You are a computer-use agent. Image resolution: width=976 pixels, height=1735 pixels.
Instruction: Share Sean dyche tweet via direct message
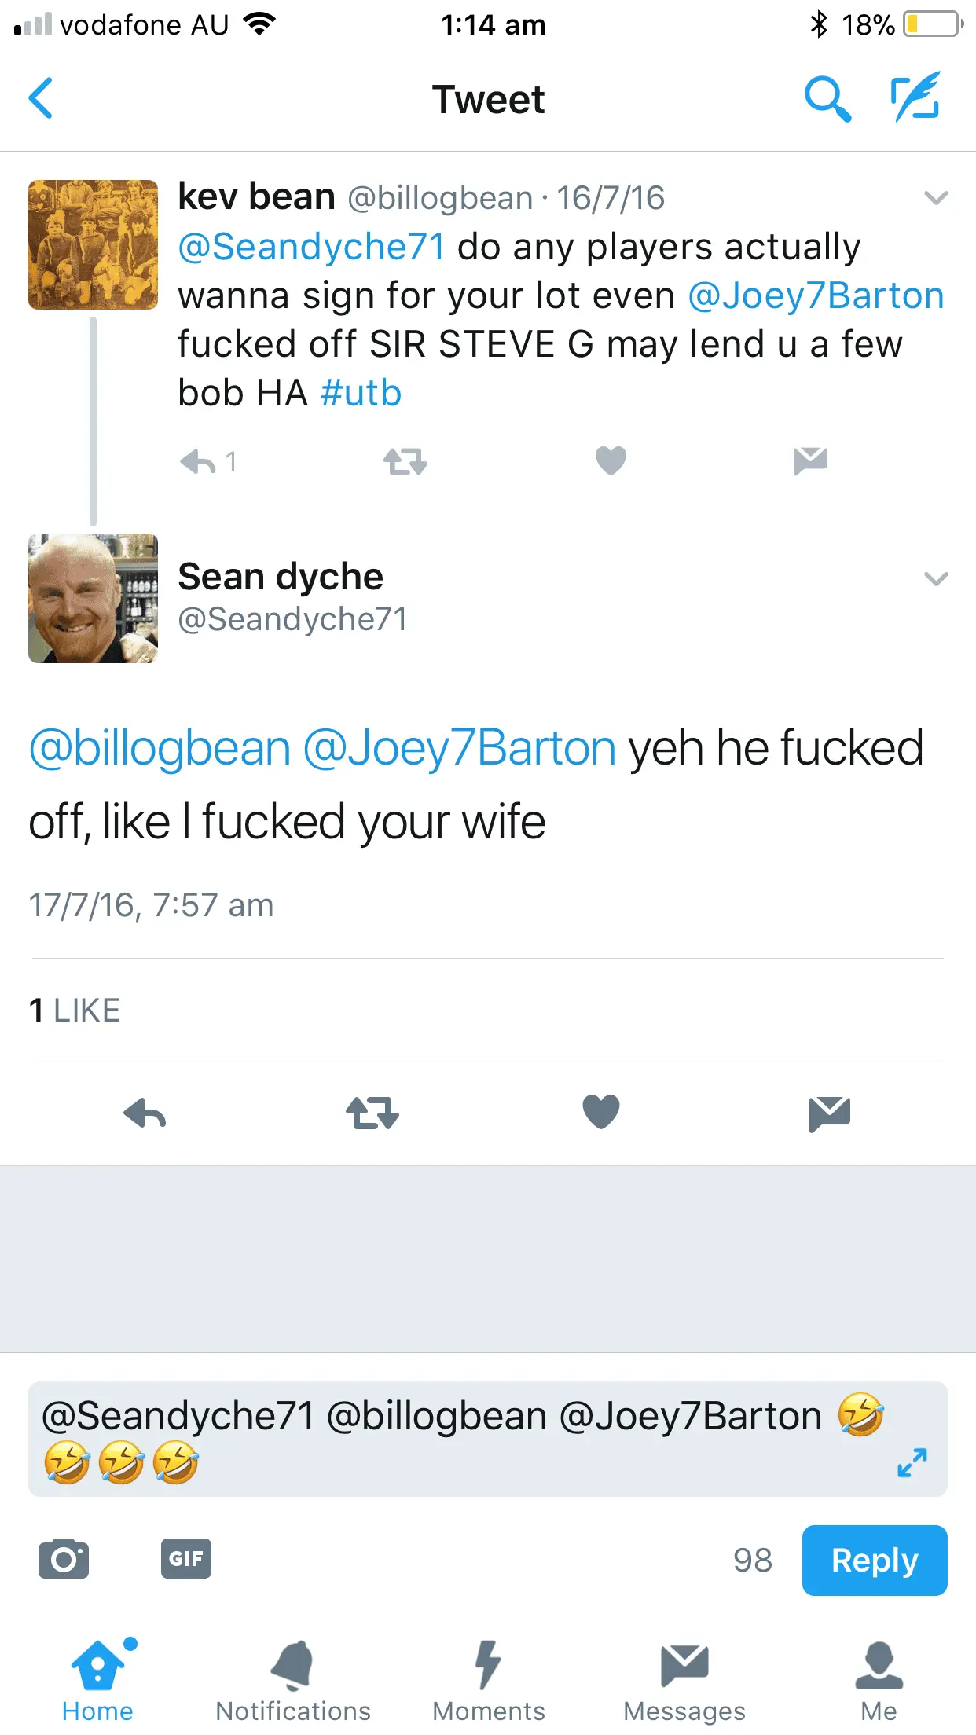point(829,1113)
